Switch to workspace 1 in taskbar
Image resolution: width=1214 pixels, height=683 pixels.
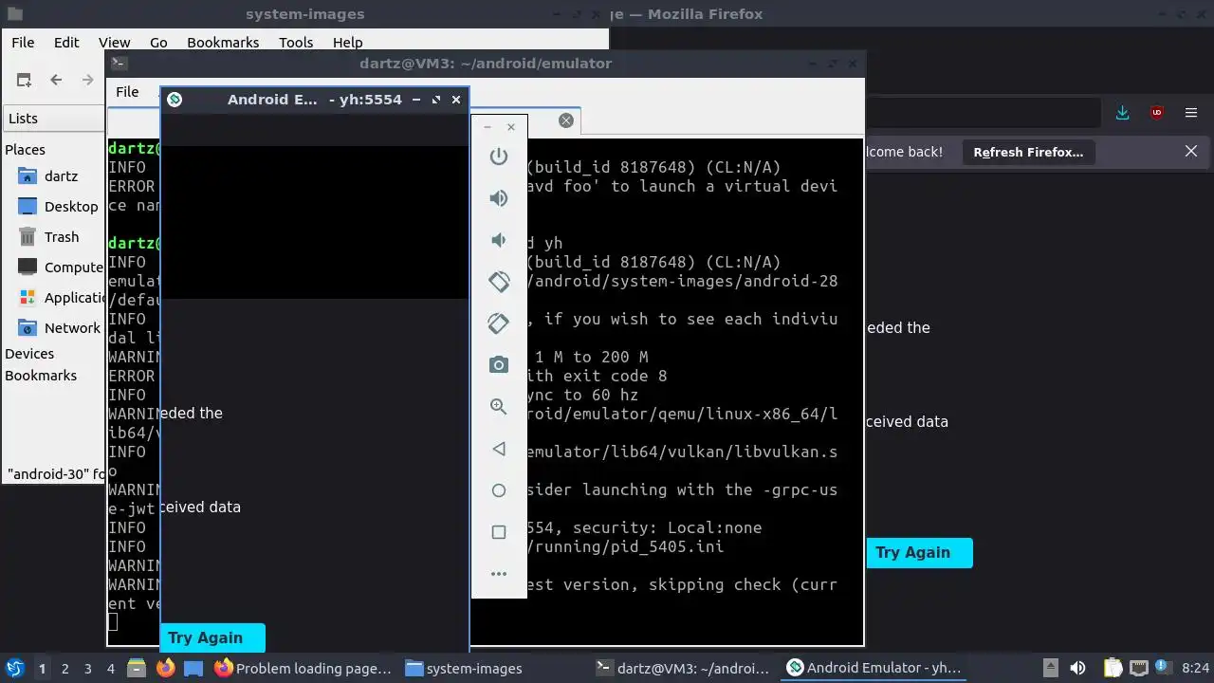(x=42, y=668)
